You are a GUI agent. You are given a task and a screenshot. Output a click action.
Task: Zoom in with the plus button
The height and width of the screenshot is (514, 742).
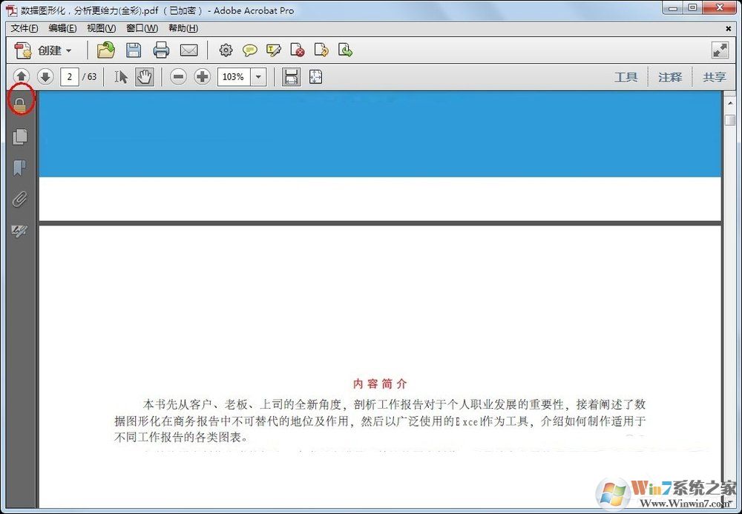[x=201, y=76]
